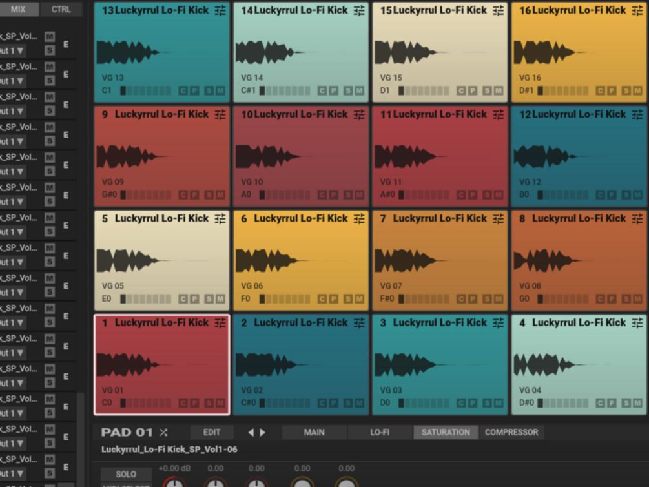Image resolution: width=649 pixels, height=487 pixels.
Task: Click the SOLO button below the sample name
Action: coord(126,474)
